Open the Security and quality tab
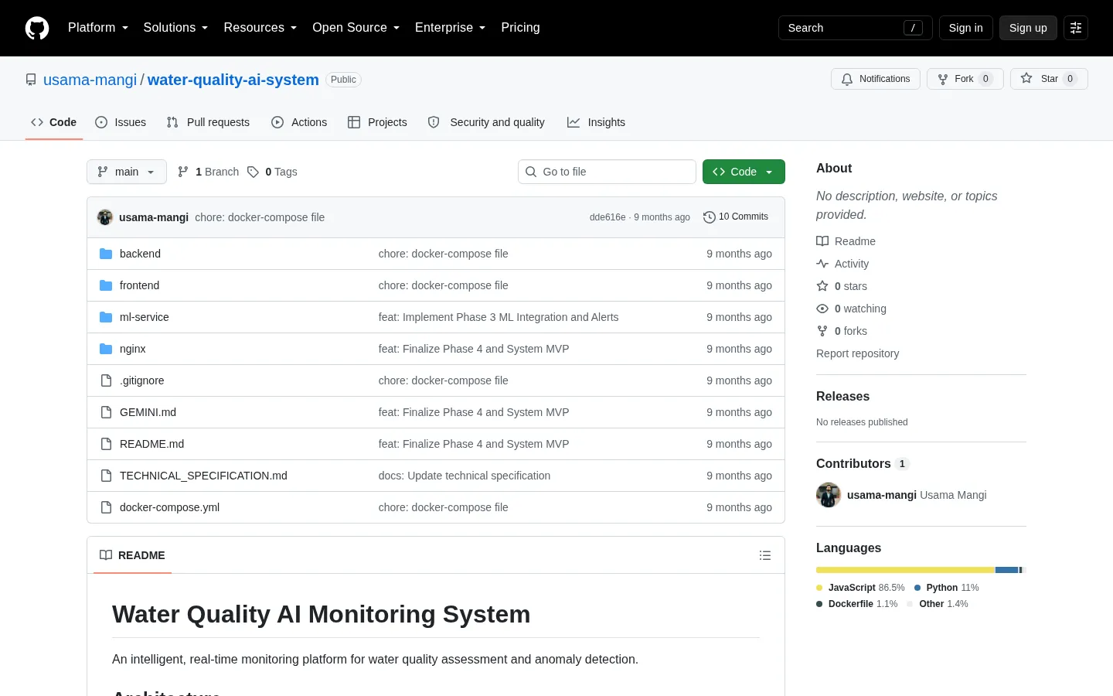Image resolution: width=1113 pixels, height=696 pixels. [x=486, y=122]
